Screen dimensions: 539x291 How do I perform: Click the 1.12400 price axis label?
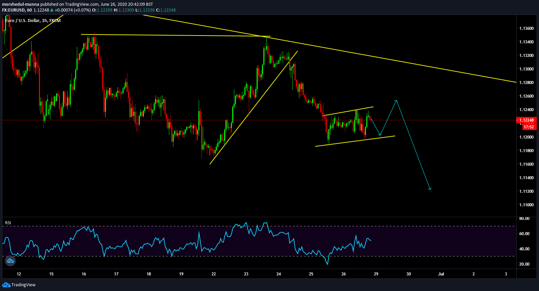click(x=526, y=110)
